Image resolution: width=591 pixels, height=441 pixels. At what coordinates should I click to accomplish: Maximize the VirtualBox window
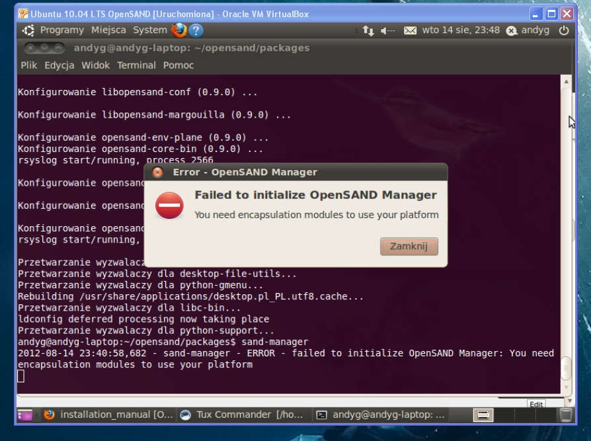click(x=551, y=14)
